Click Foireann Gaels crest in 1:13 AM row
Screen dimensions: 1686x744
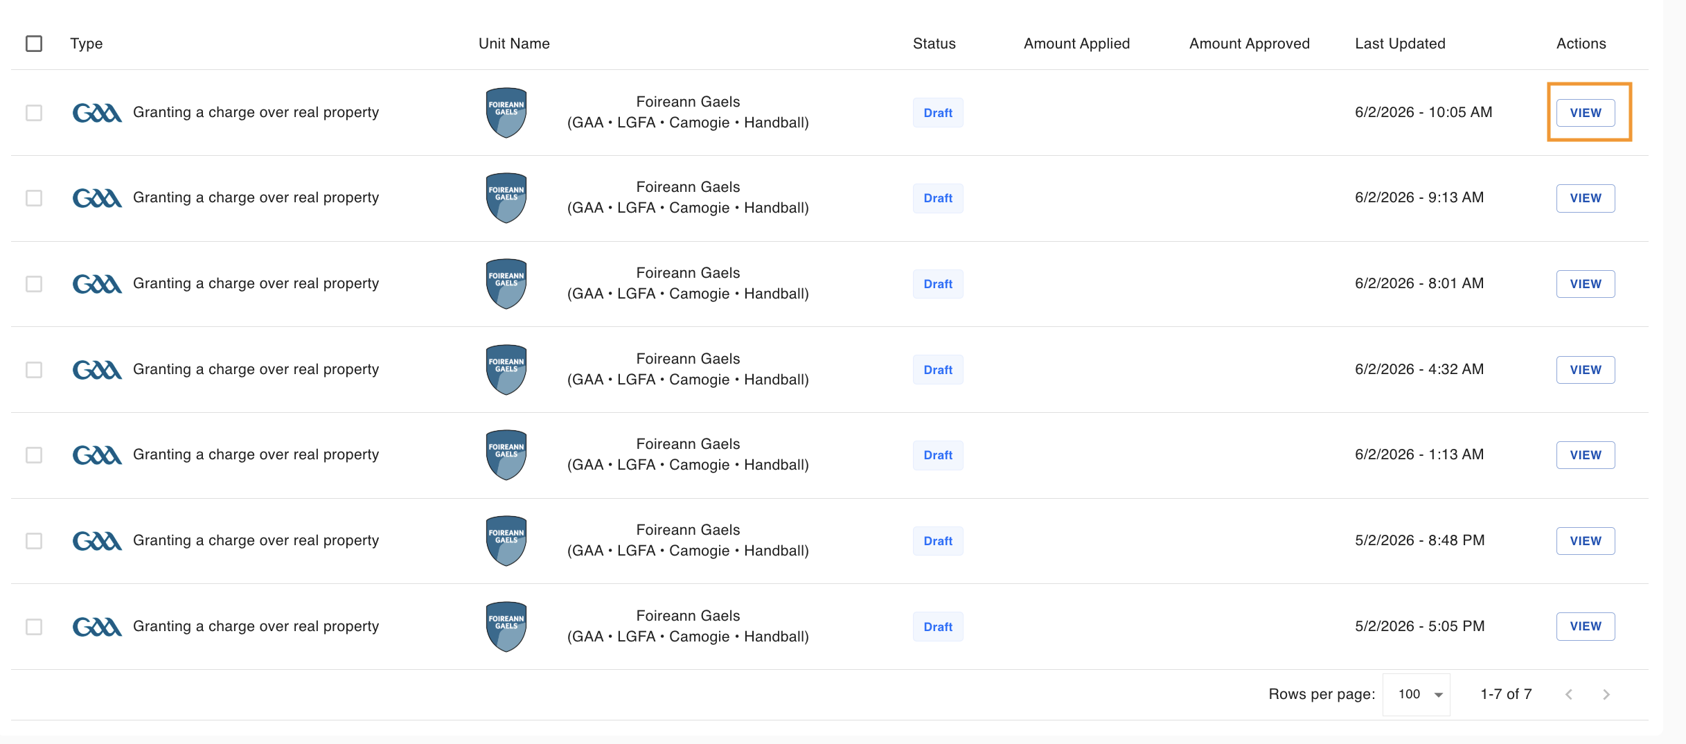point(506,455)
